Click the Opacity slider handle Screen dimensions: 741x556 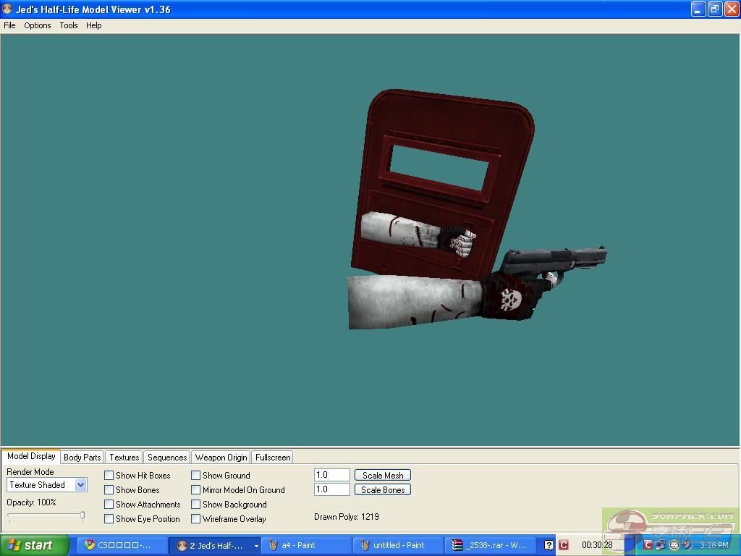click(82, 516)
